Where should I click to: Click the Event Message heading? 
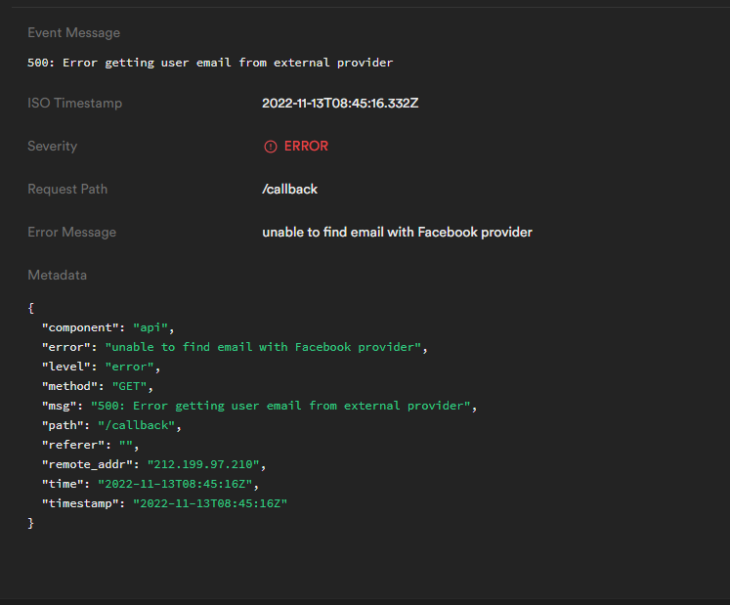(x=73, y=33)
